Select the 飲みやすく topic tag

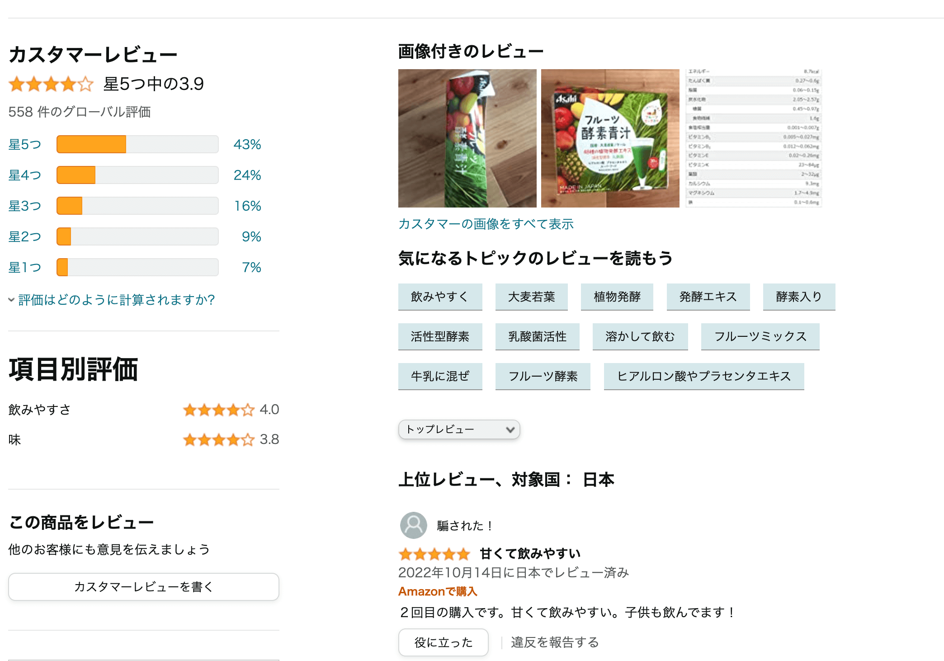point(439,297)
